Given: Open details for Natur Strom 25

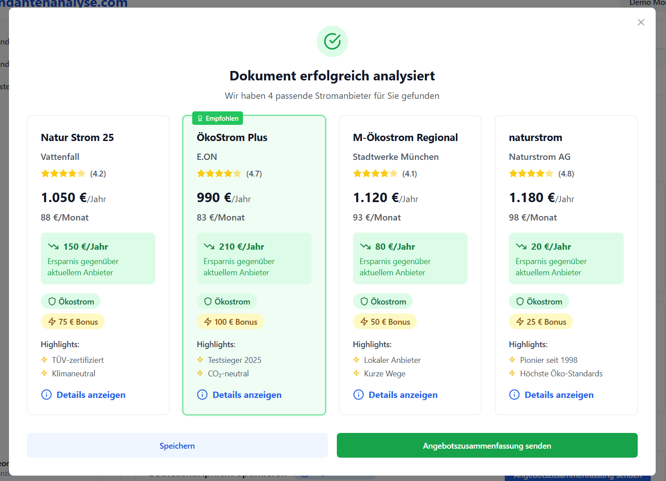Looking at the screenshot, I should click(x=83, y=395).
